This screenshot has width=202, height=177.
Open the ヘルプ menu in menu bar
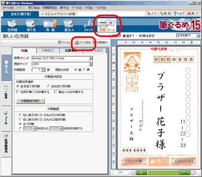pyautogui.click(x=100, y=8)
